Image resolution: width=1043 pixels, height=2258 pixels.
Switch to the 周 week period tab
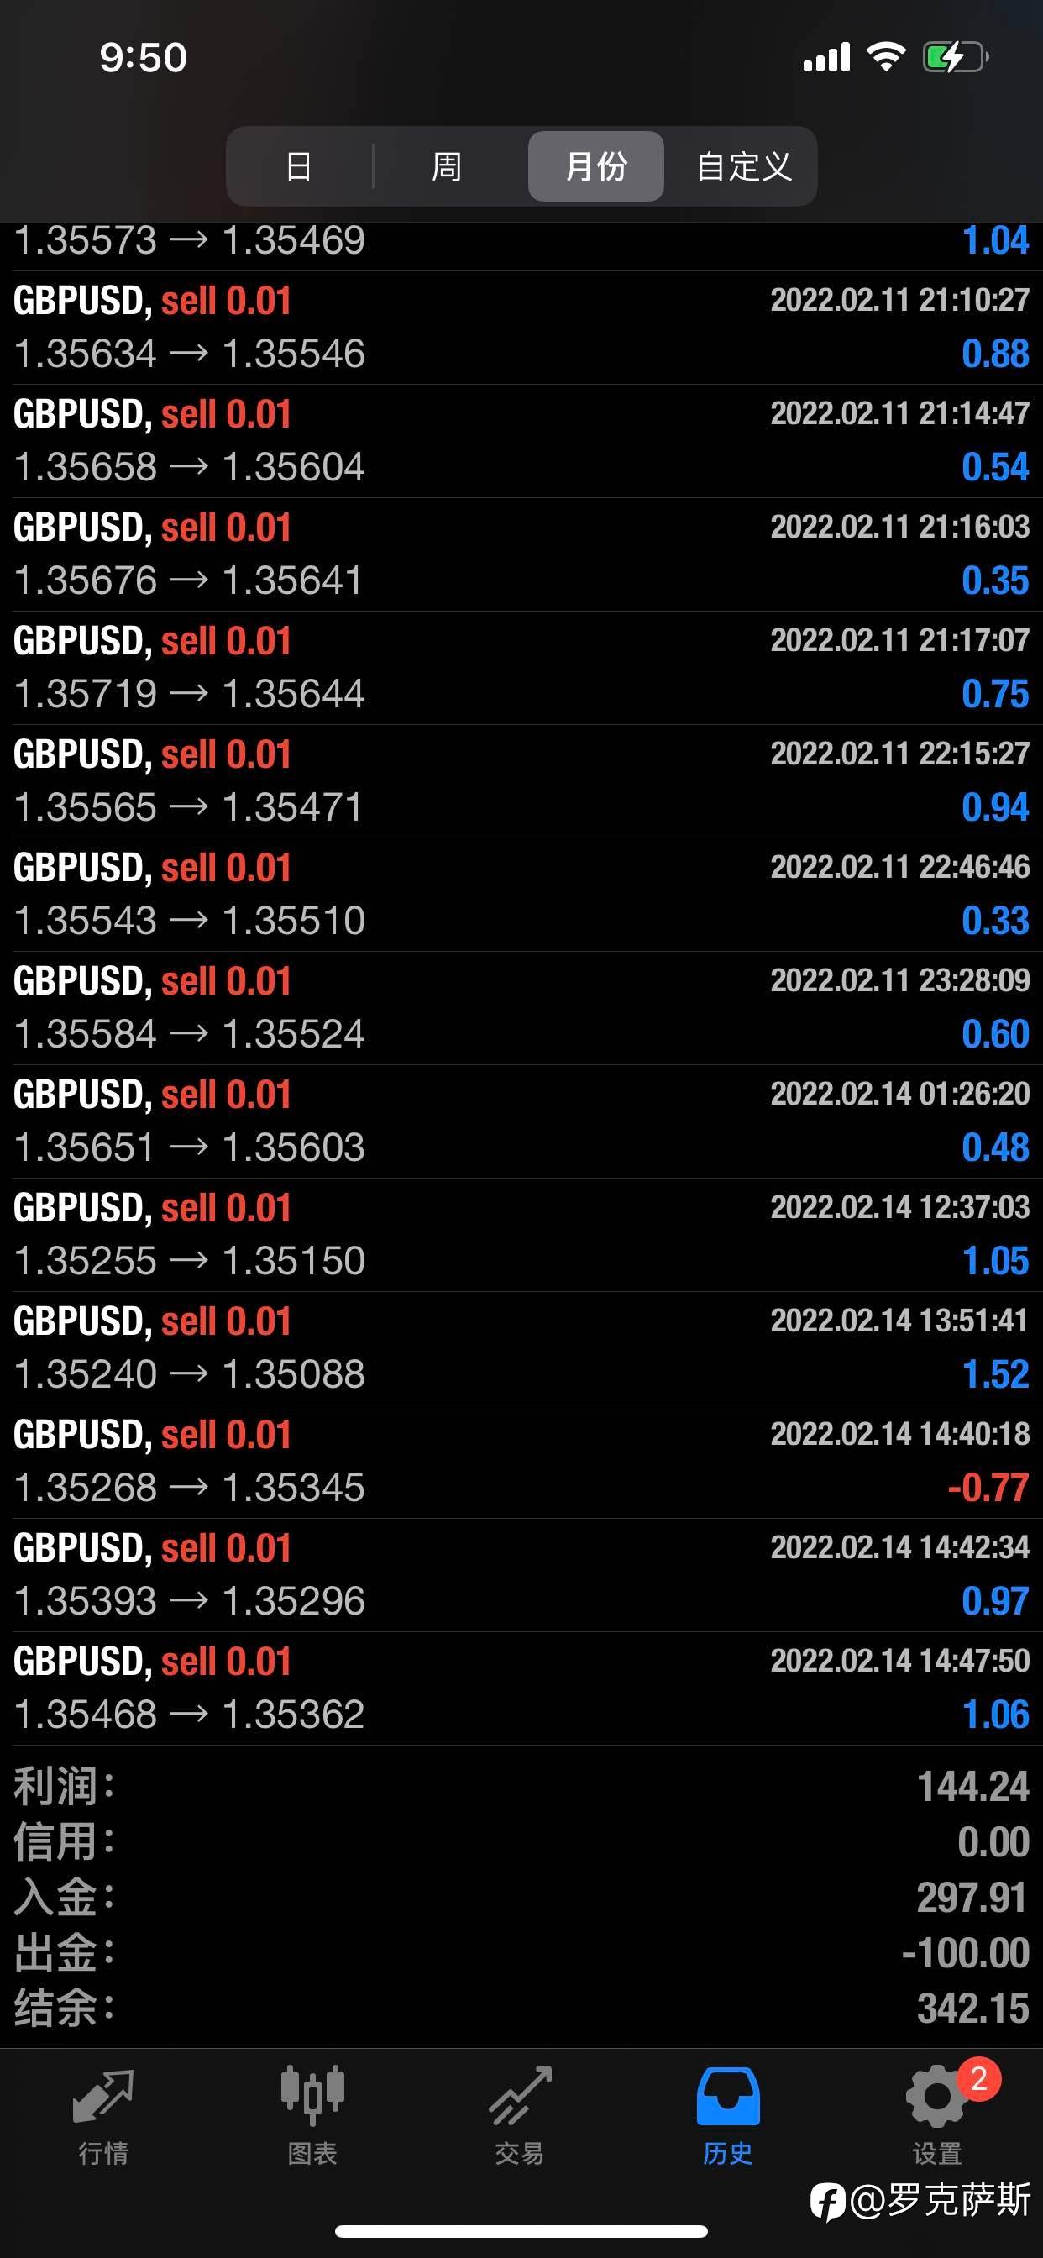pyautogui.click(x=446, y=166)
